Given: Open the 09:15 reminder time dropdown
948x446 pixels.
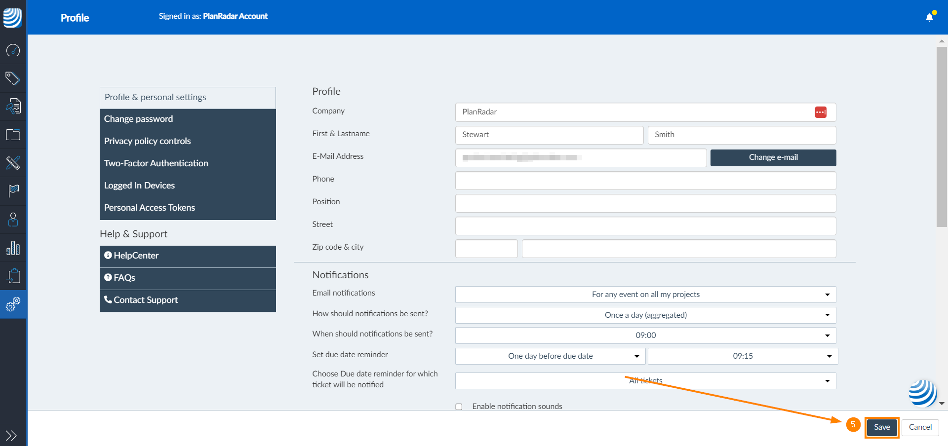Looking at the screenshot, I should [x=743, y=356].
